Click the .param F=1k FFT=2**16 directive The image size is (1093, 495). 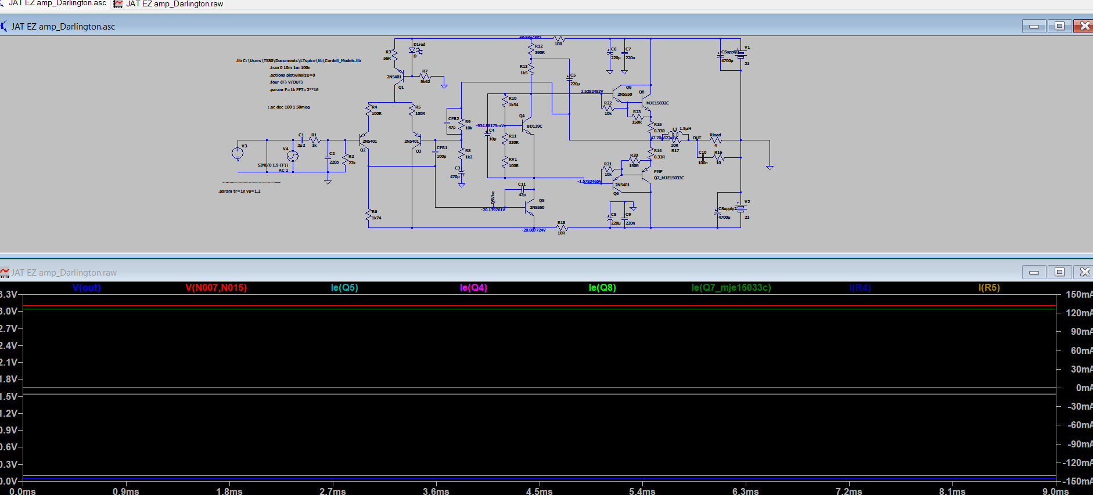point(294,89)
